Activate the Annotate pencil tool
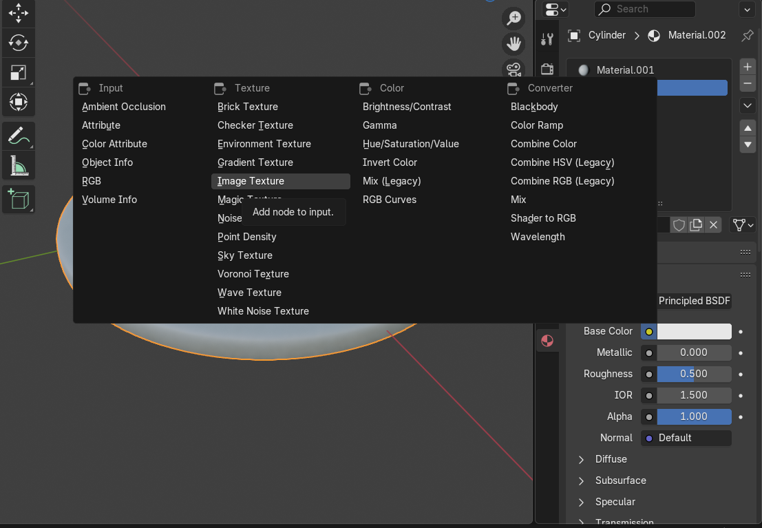 click(x=18, y=135)
